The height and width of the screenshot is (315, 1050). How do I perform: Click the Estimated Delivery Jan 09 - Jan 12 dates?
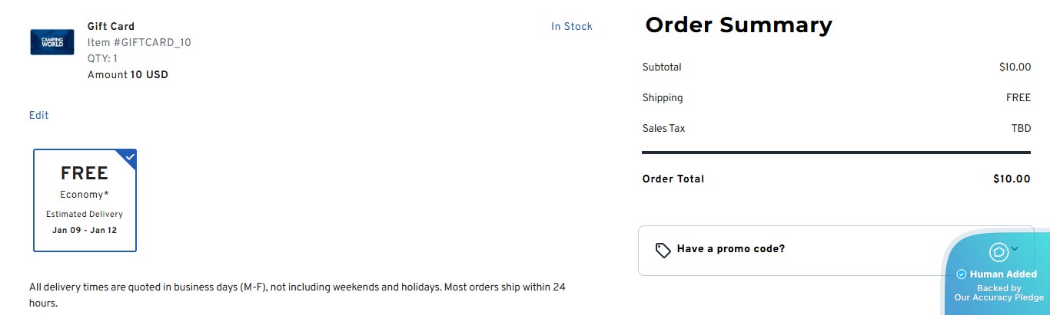pyautogui.click(x=85, y=230)
